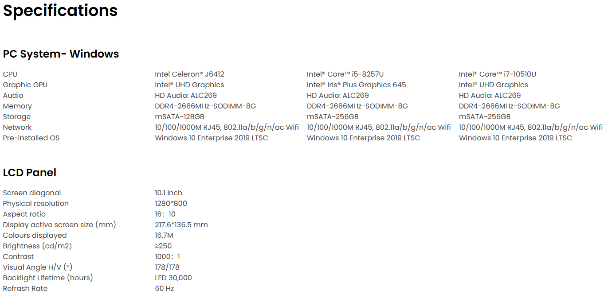Click the Screen diagonal label

(32, 193)
